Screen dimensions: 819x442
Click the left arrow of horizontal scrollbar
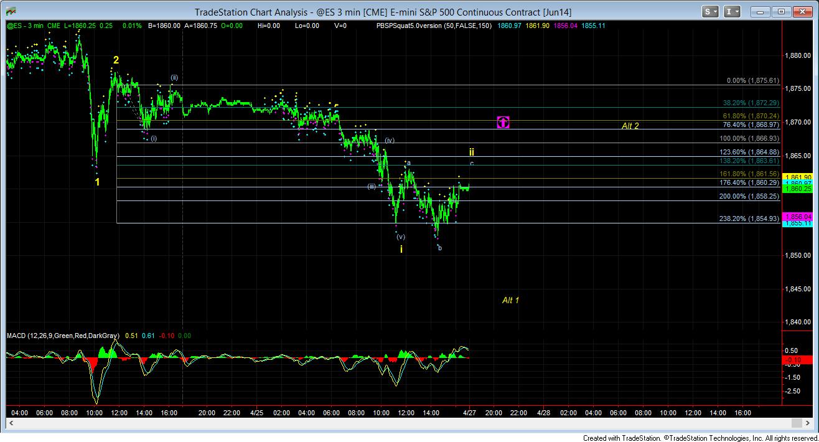10,423
